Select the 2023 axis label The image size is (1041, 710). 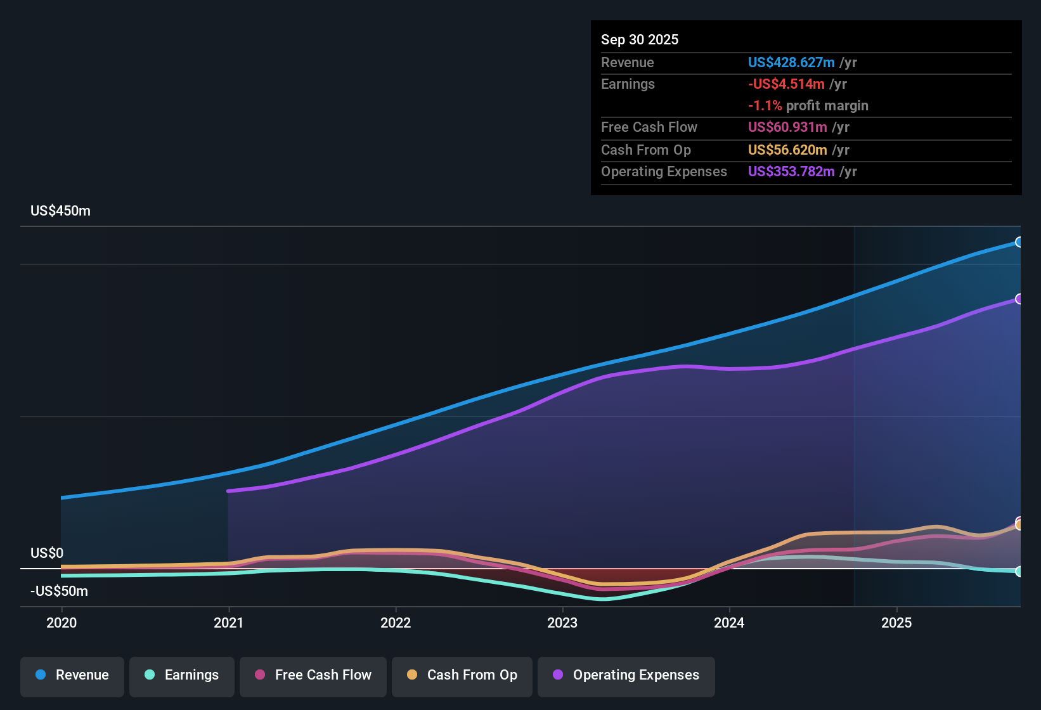(x=563, y=623)
